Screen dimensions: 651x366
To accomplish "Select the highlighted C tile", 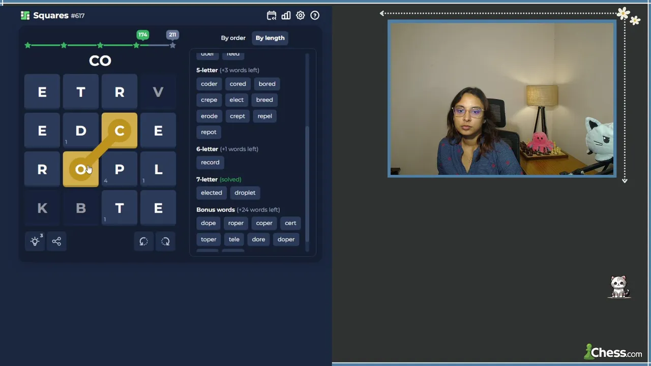I will tap(120, 131).
